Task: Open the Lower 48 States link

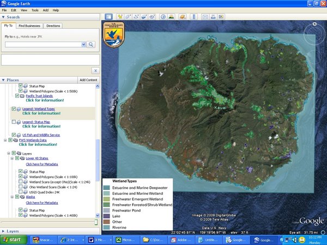Action: tap(37, 158)
